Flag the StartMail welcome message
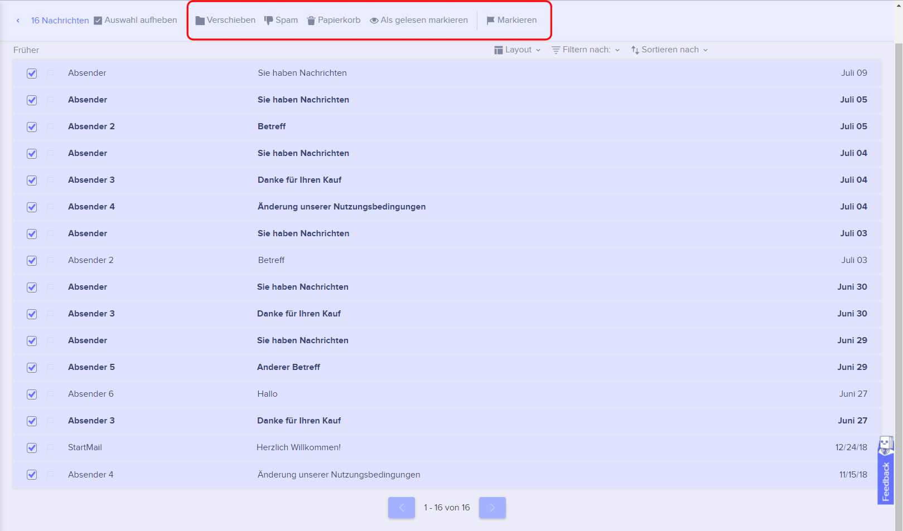 click(50, 447)
